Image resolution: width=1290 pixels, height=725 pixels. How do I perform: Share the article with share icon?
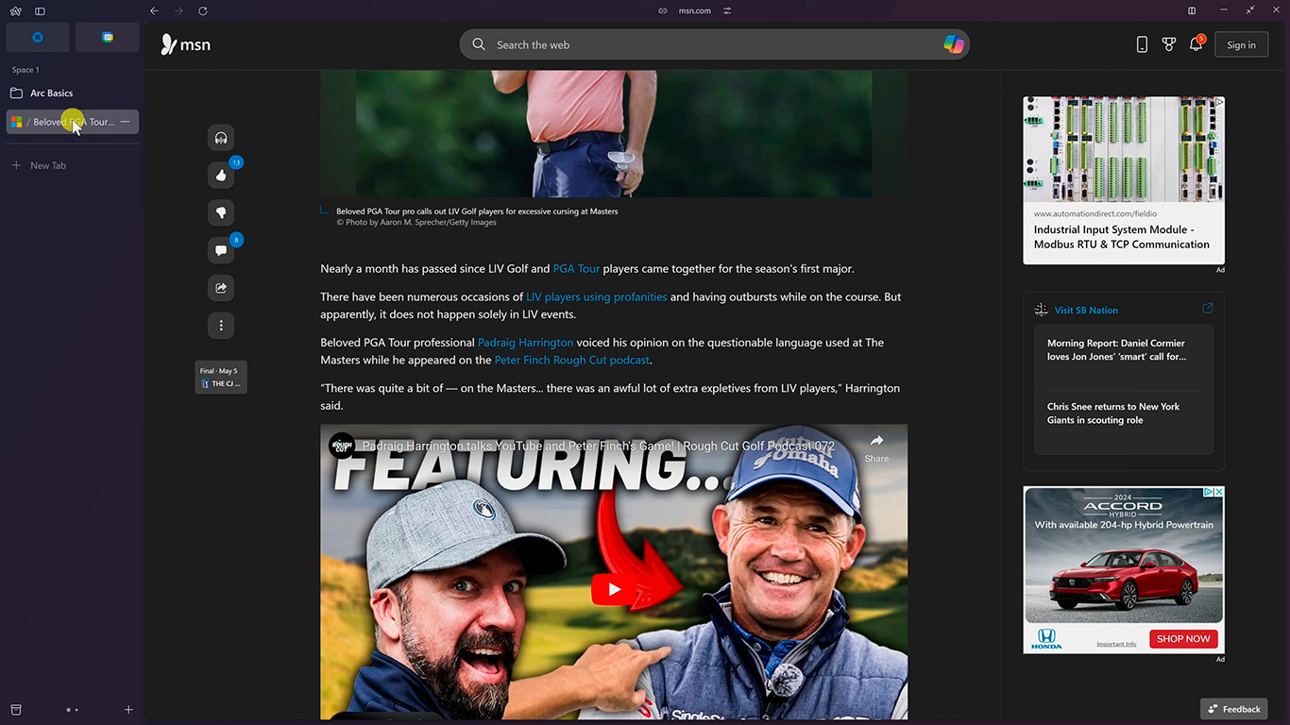point(221,288)
